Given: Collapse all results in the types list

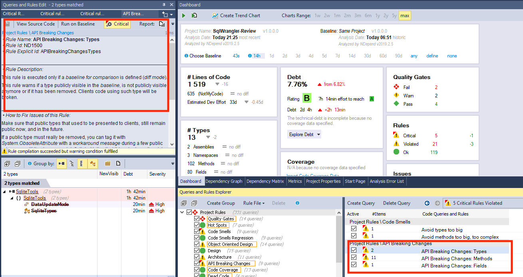Looking at the screenshot, I should (x=17, y=164).
